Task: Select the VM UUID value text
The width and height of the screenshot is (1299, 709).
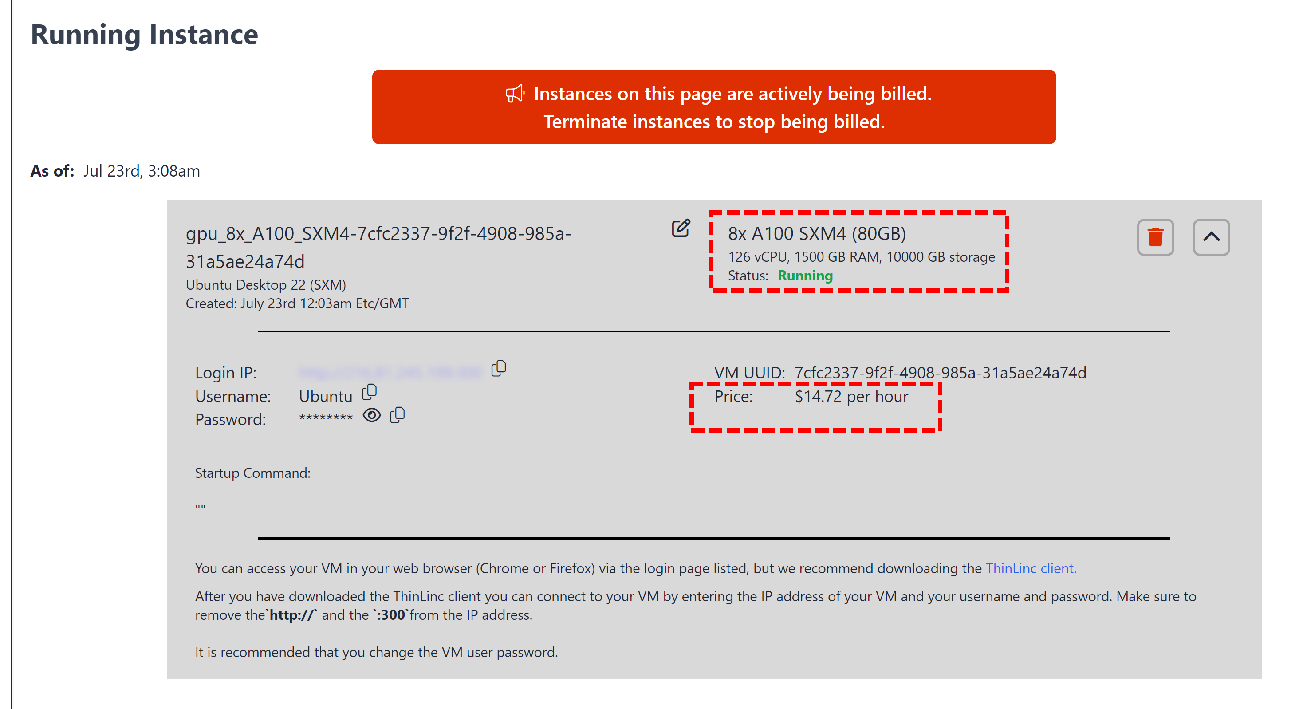Action: point(941,373)
